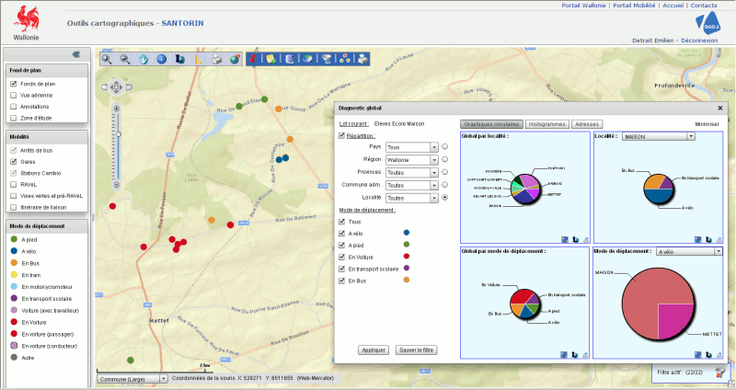Click Sauver le filtre button

pyautogui.click(x=417, y=350)
